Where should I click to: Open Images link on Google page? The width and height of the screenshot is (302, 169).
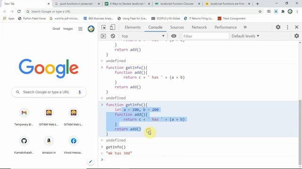[x=68, y=29]
